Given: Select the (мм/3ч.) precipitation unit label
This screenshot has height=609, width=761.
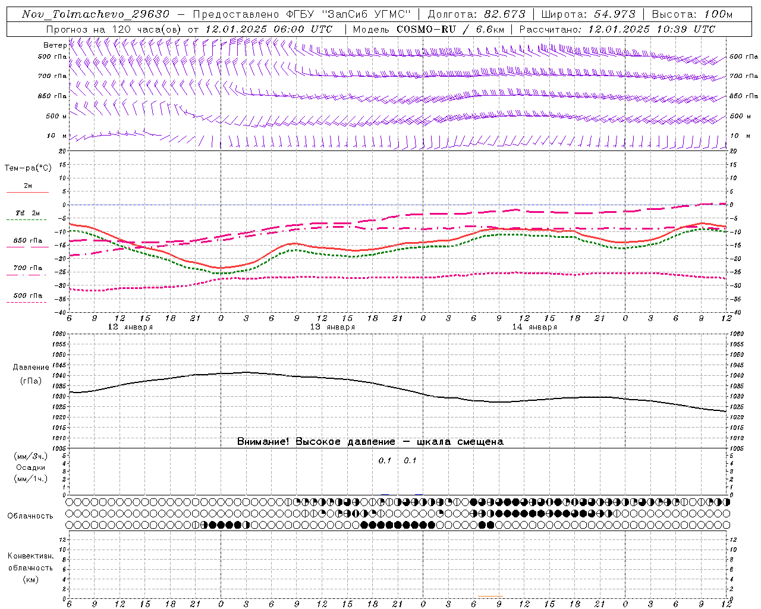Looking at the screenshot, I should coord(31,456).
